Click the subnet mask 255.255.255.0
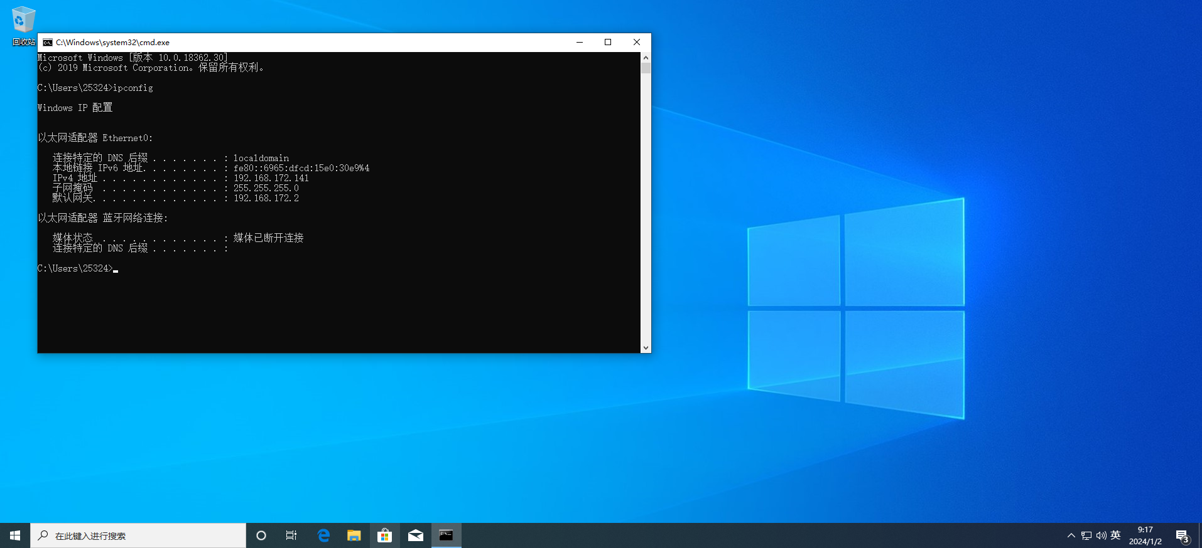This screenshot has width=1202, height=548. click(266, 188)
